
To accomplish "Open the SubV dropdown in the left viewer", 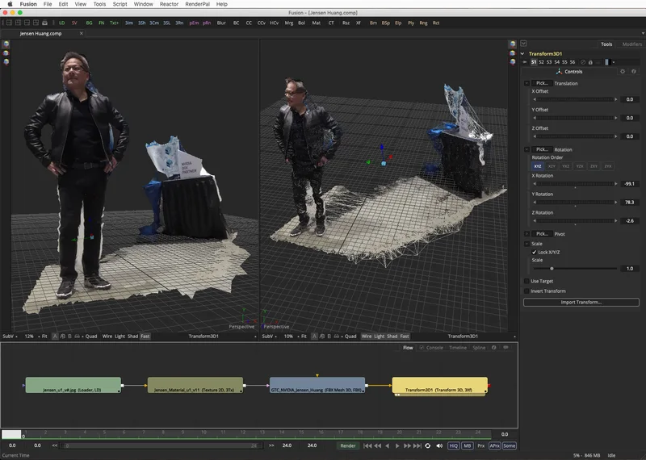I will click(10, 336).
